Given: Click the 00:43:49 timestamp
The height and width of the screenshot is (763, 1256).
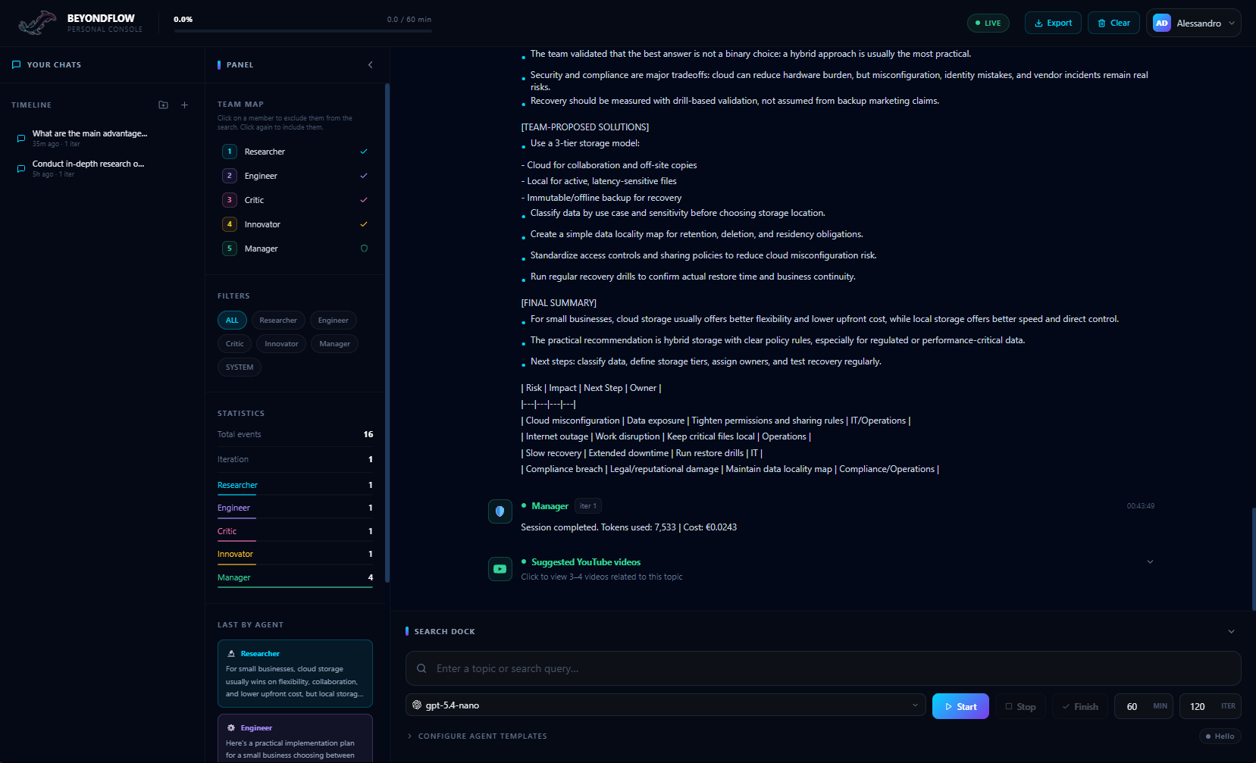Looking at the screenshot, I should pos(1140,506).
